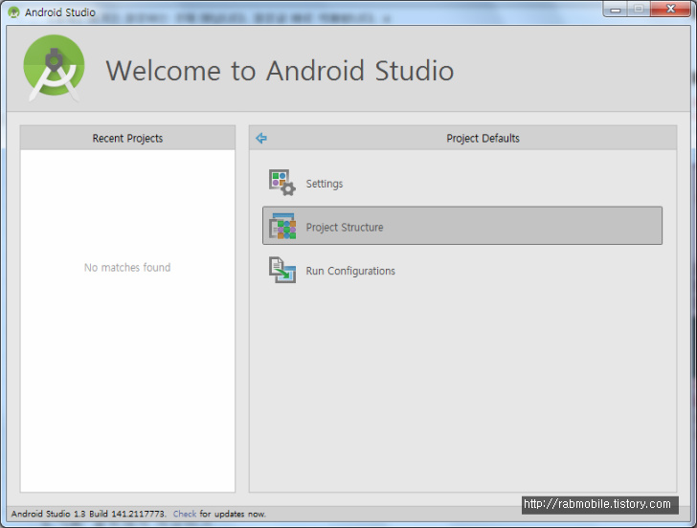
Task: Click the Check for updates link
Action: coord(185,514)
